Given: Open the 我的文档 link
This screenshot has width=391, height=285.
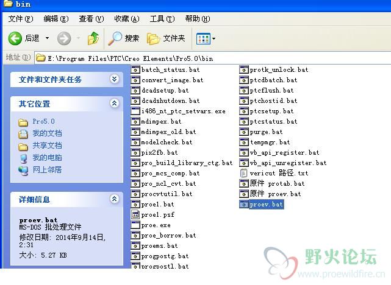Looking at the screenshot, I should (x=47, y=133).
